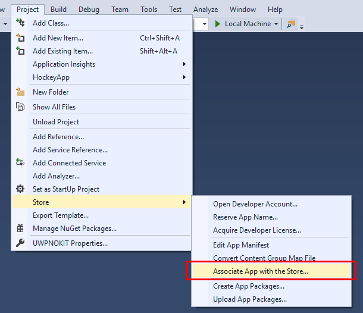Open the dropdown arrow left of Project menu
This screenshot has width=363, height=313.
click(x=5, y=24)
